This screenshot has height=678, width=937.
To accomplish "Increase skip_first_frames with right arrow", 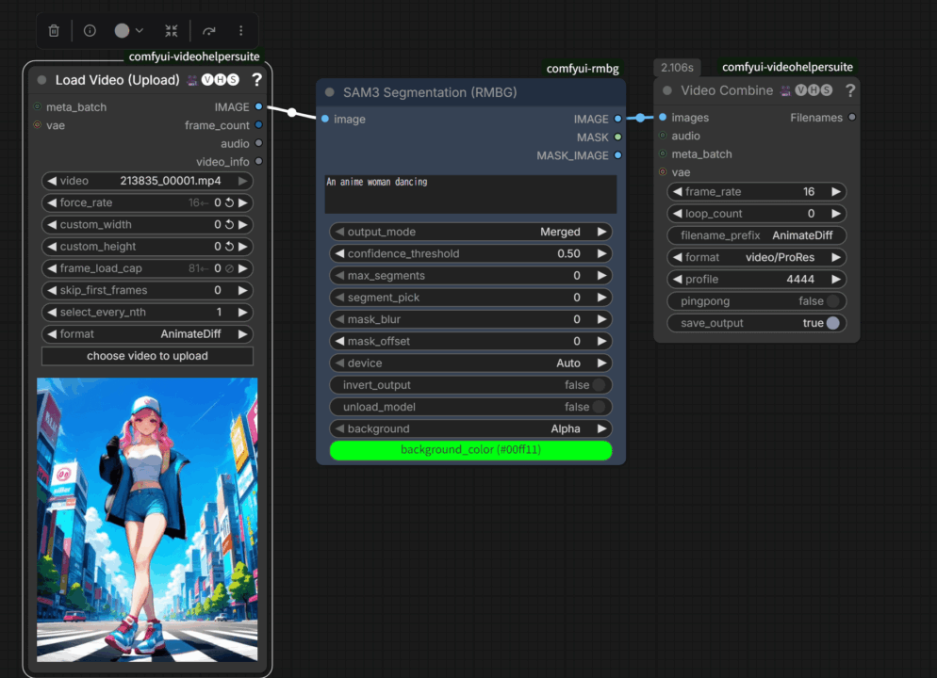I will [242, 291].
